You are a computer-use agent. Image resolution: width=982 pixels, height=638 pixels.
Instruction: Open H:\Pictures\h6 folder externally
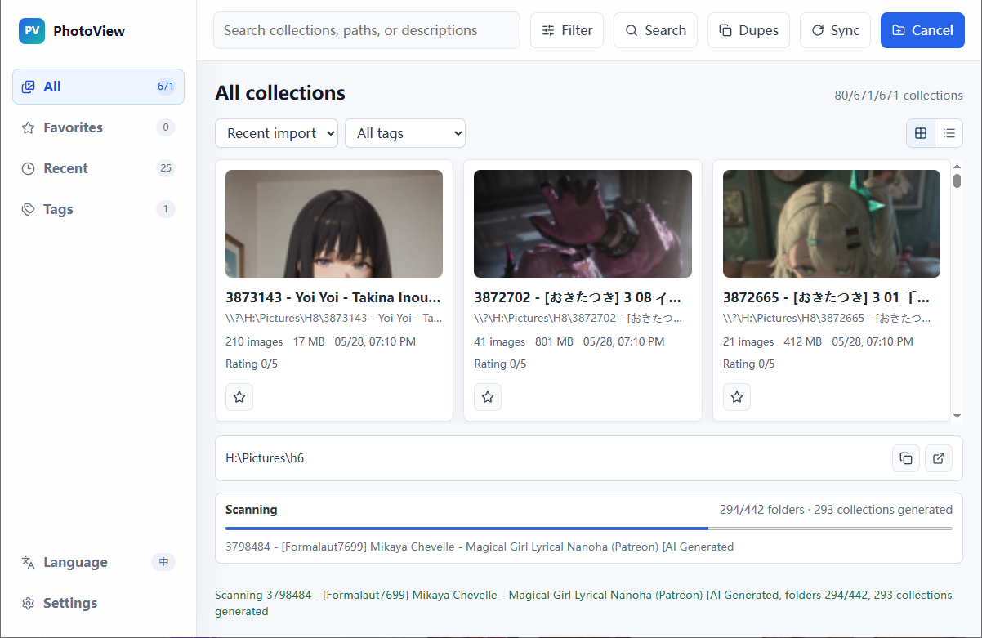(939, 458)
